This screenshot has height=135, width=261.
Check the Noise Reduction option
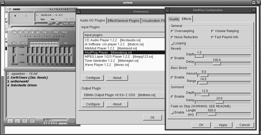pos(172,37)
